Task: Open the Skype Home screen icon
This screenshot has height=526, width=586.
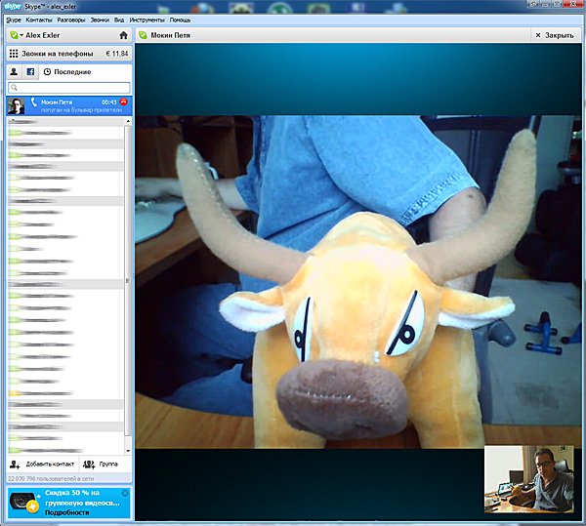Action: [123, 35]
